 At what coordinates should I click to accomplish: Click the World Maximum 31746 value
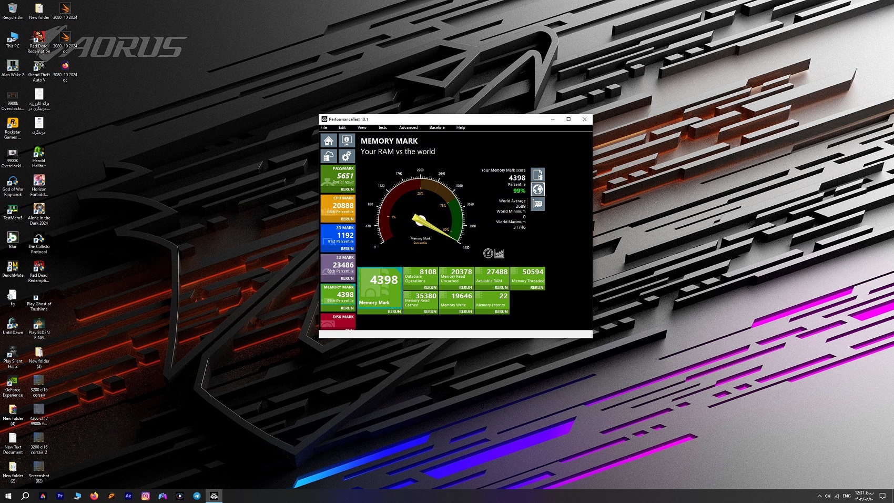[x=519, y=227]
